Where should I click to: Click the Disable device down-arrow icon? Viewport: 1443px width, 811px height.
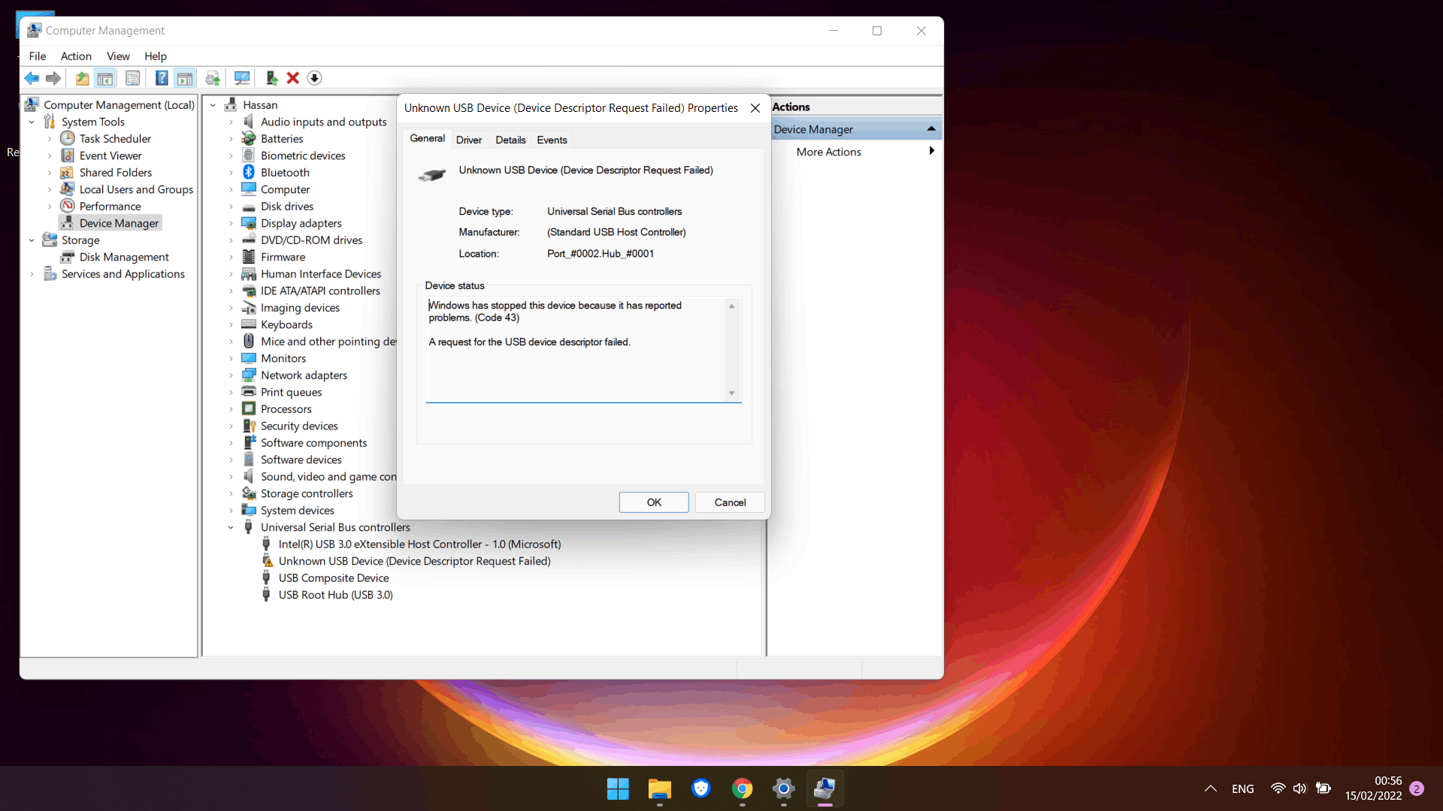[x=315, y=78]
